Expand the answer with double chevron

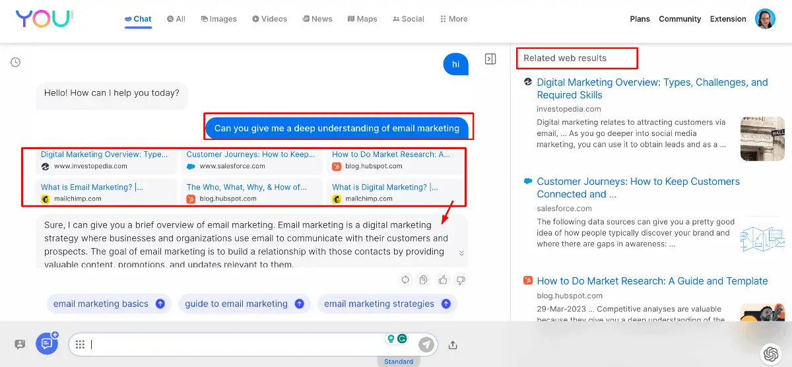click(461, 253)
